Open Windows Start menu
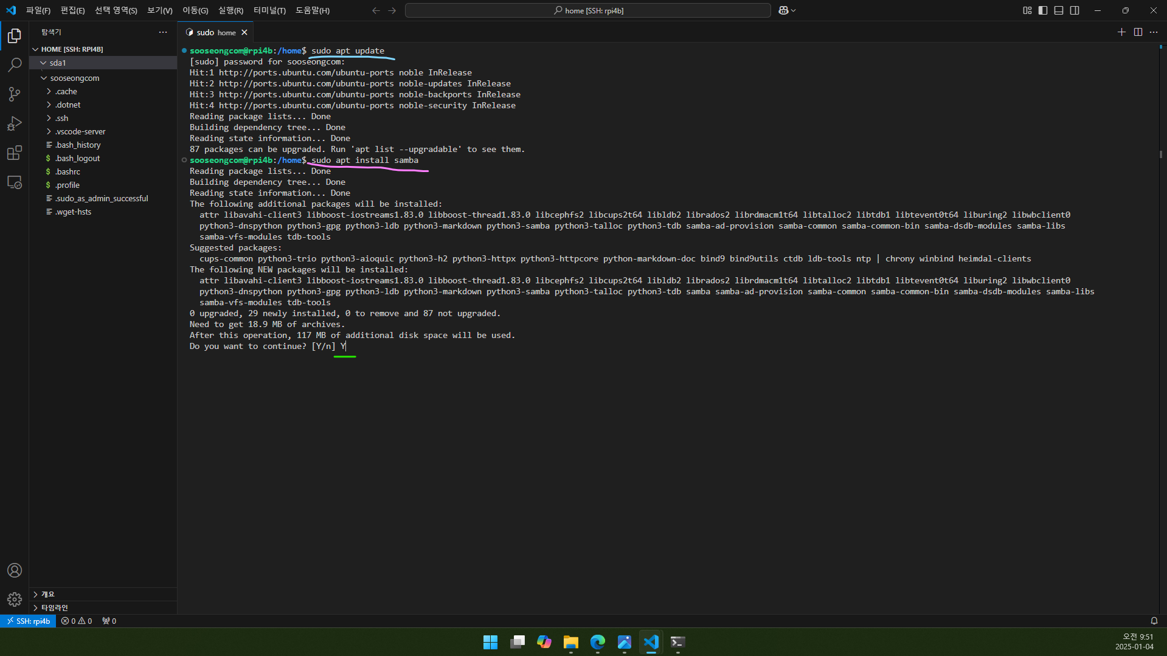The height and width of the screenshot is (656, 1167). (490, 642)
